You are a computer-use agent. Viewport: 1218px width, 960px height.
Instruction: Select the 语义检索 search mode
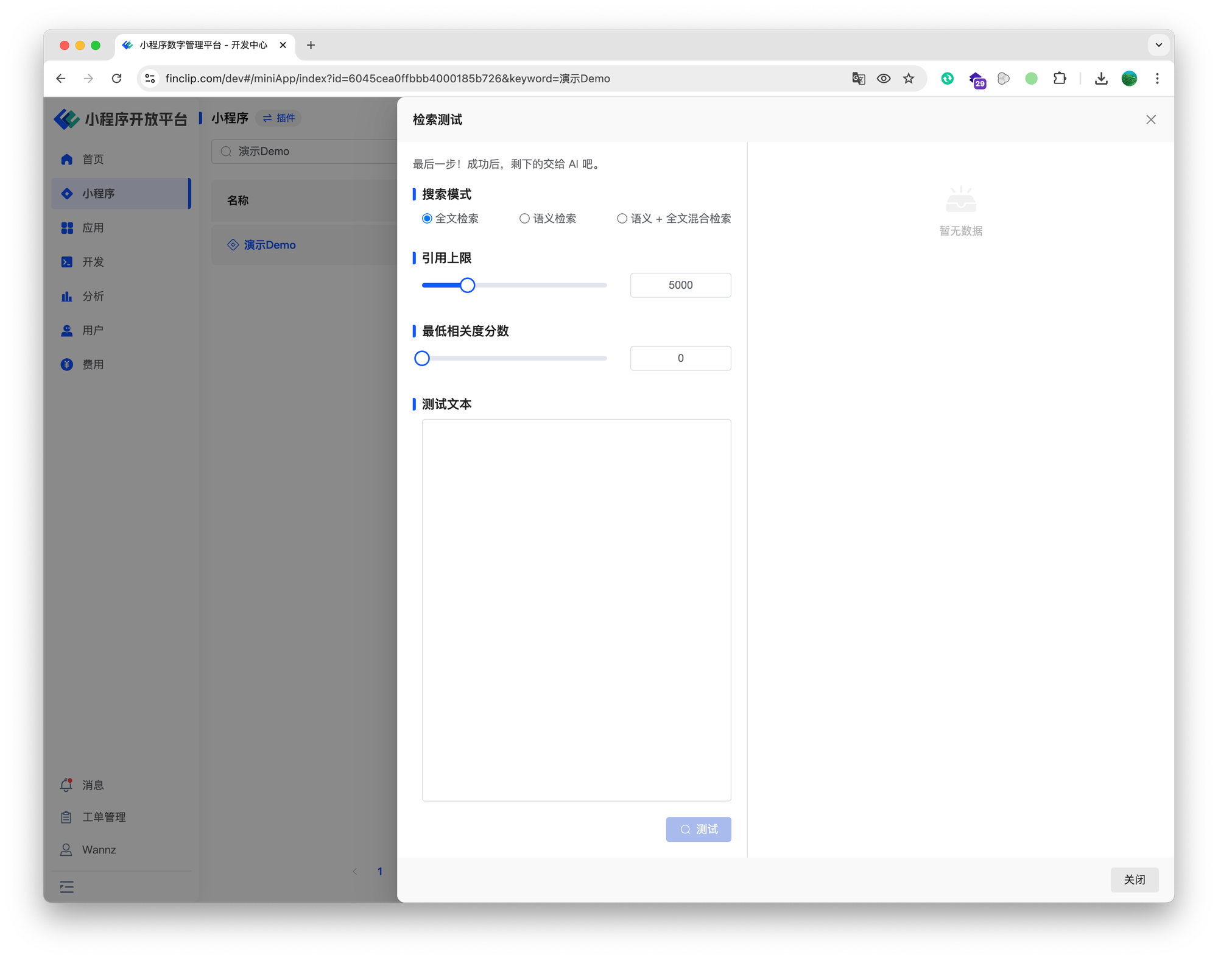pyautogui.click(x=524, y=219)
